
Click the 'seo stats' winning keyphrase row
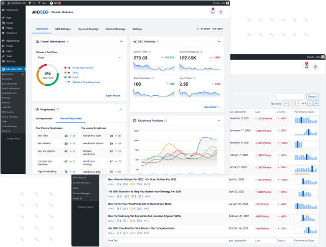pos(56,136)
